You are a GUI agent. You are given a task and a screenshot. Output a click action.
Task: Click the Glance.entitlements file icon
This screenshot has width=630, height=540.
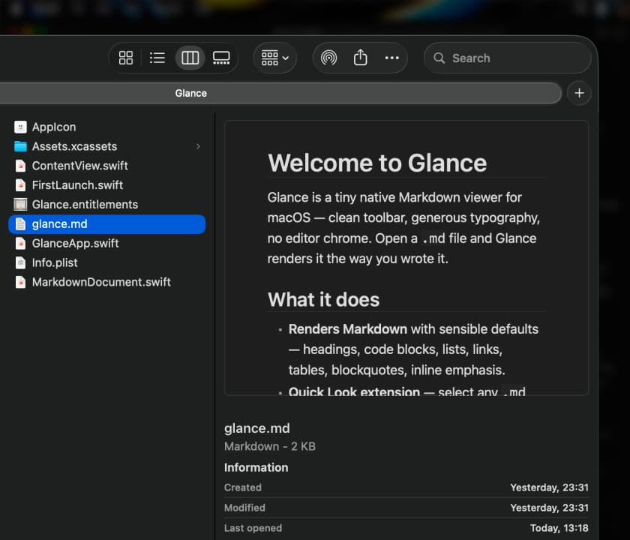click(x=20, y=205)
